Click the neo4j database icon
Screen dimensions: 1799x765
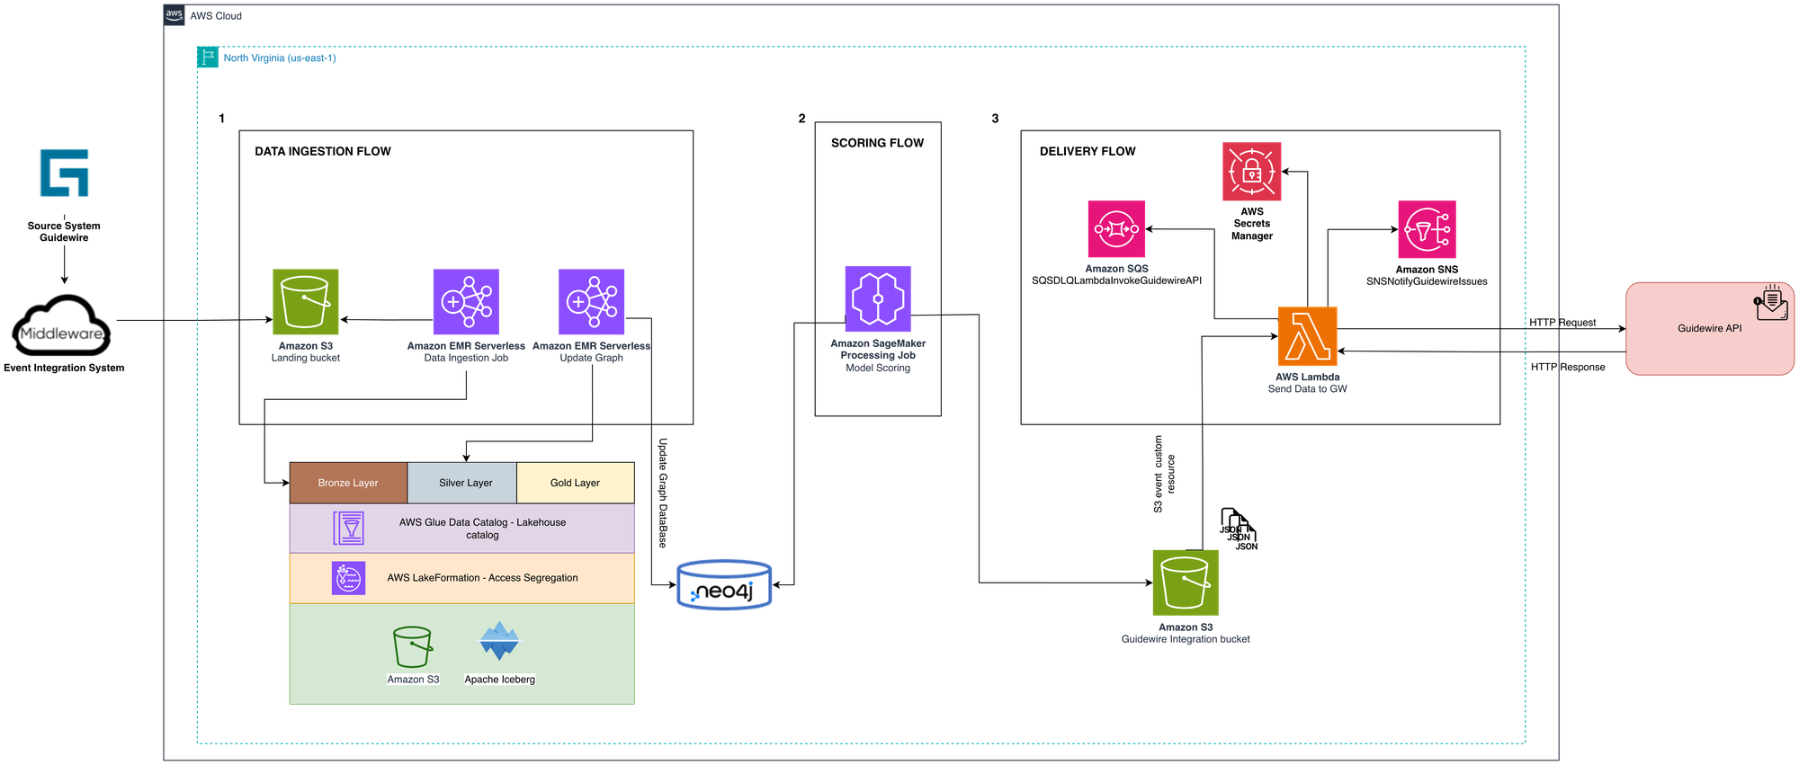click(x=724, y=585)
